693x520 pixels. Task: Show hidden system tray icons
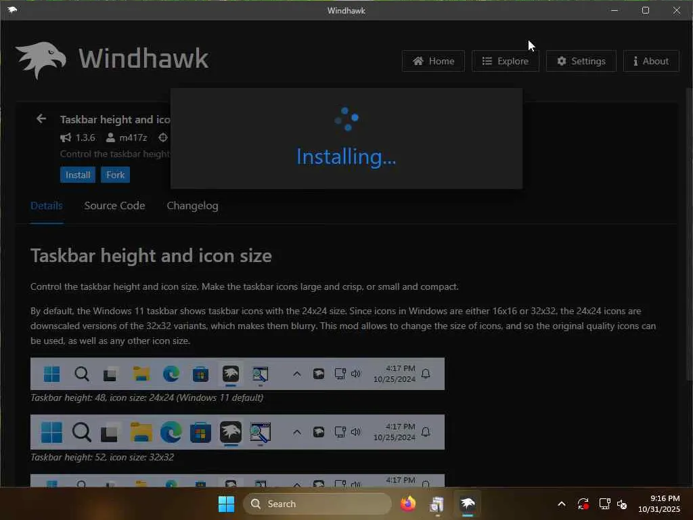(561, 504)
